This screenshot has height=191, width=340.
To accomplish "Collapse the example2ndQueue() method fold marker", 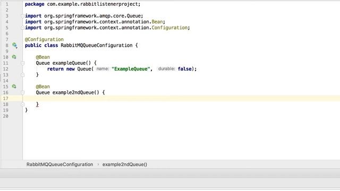I will pyautogui.click(x=22, y=92).
